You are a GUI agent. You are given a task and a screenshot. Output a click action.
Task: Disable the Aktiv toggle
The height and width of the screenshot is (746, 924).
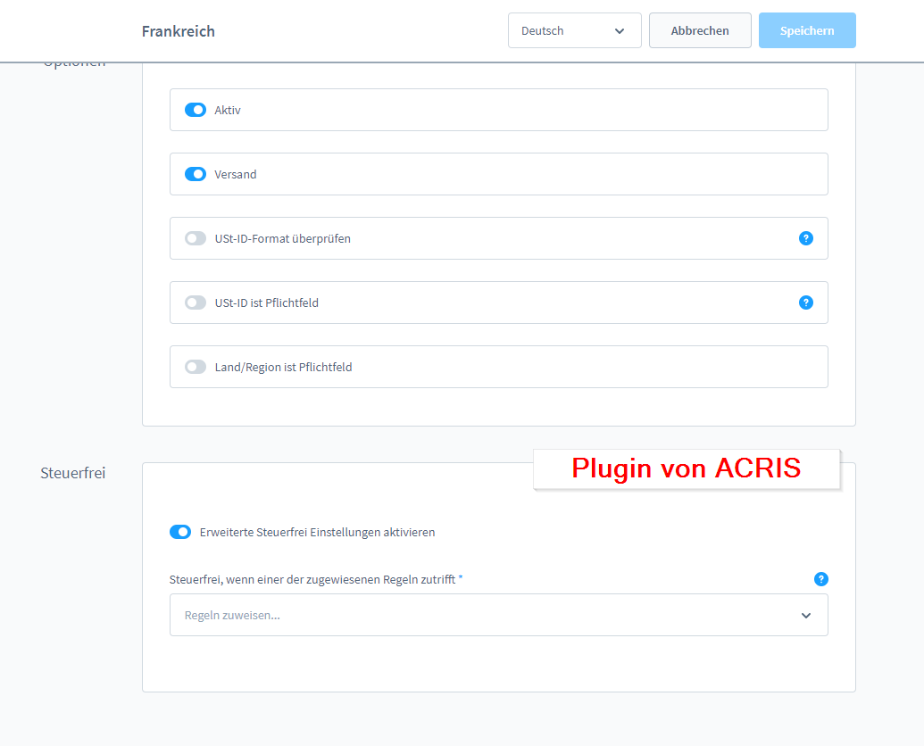point(195,110)
